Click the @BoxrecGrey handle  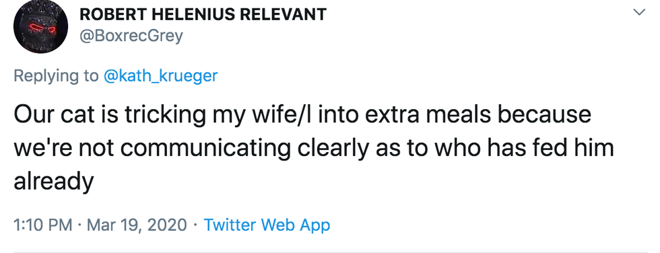click(x=131, y=36)
